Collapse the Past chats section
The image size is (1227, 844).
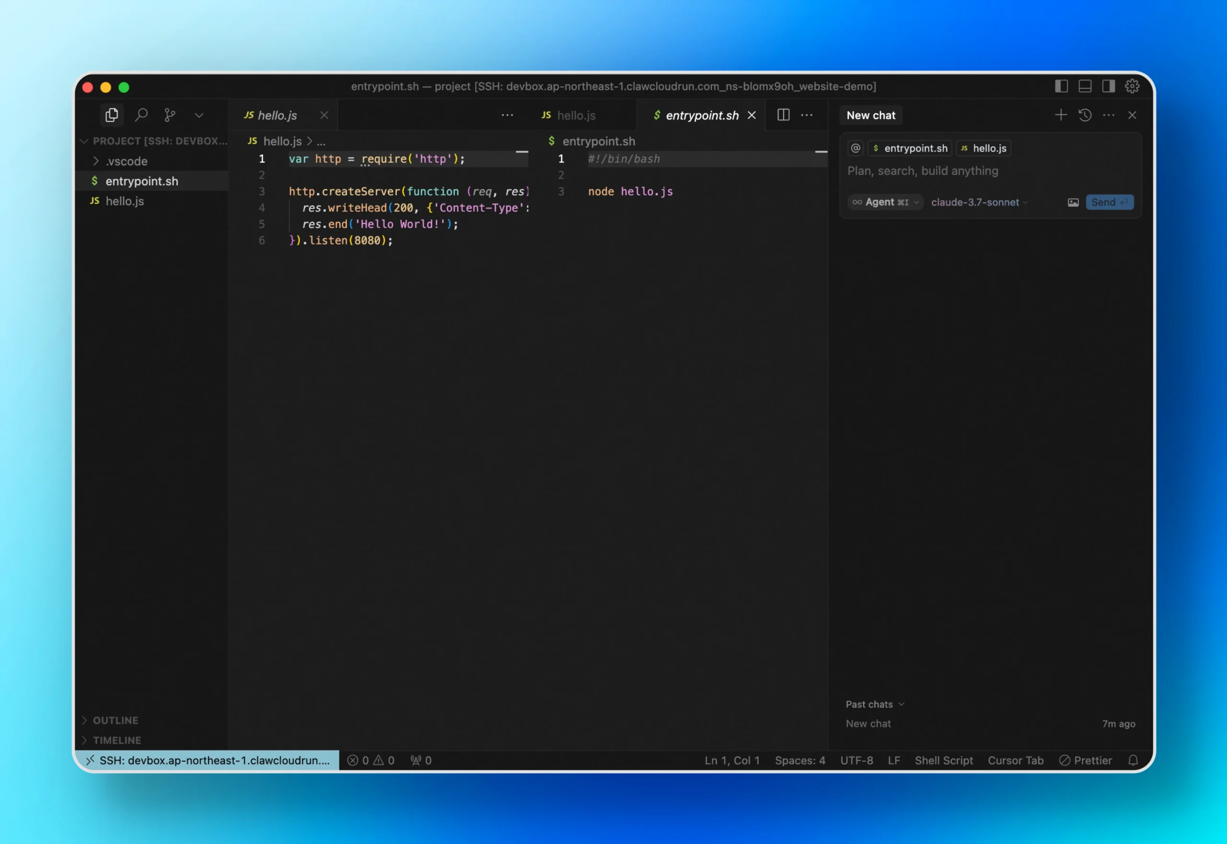click(875, 704)
